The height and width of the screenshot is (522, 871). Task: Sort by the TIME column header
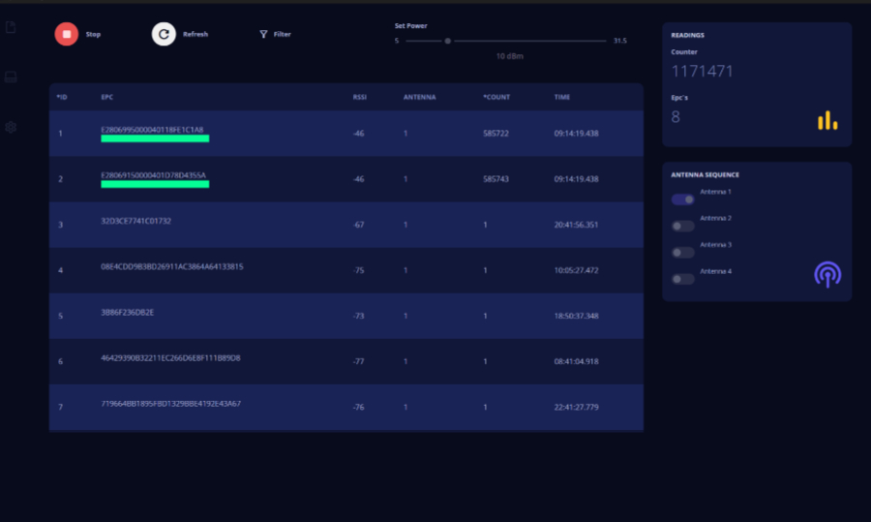coord(562,97)
